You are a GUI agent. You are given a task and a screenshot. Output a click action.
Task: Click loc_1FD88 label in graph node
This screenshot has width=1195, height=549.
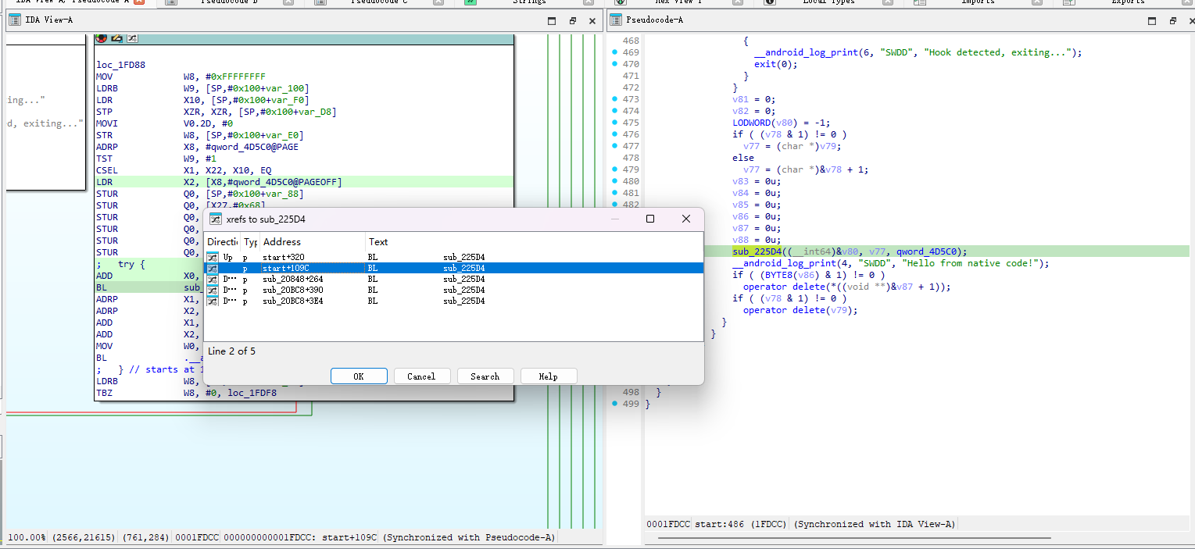[x=120, y=65]
